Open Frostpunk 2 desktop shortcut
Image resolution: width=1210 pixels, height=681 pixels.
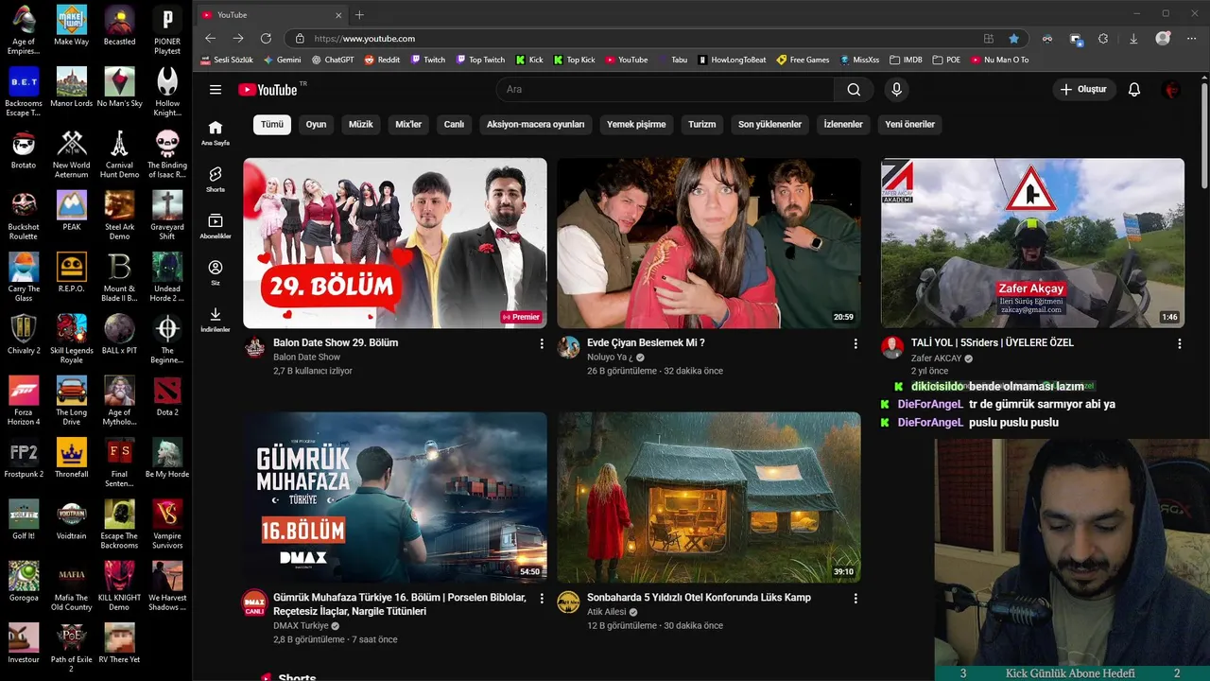pos(24,458)
